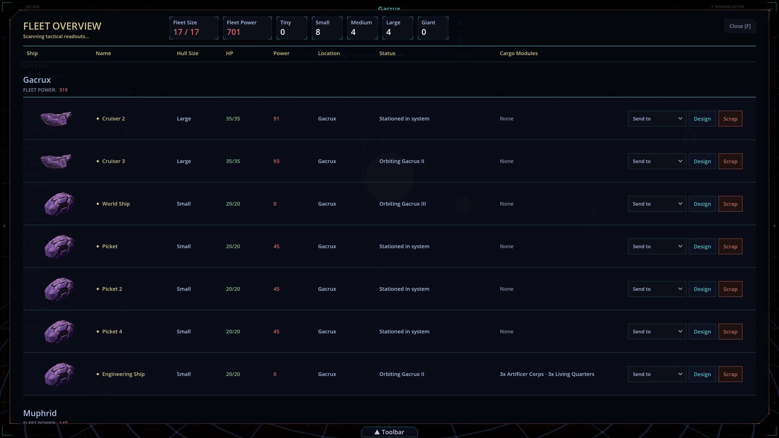Image resolution: width=779 pixels, height=438 pixels.
Task: Click the Engineering Ship name
Action: 123,374
